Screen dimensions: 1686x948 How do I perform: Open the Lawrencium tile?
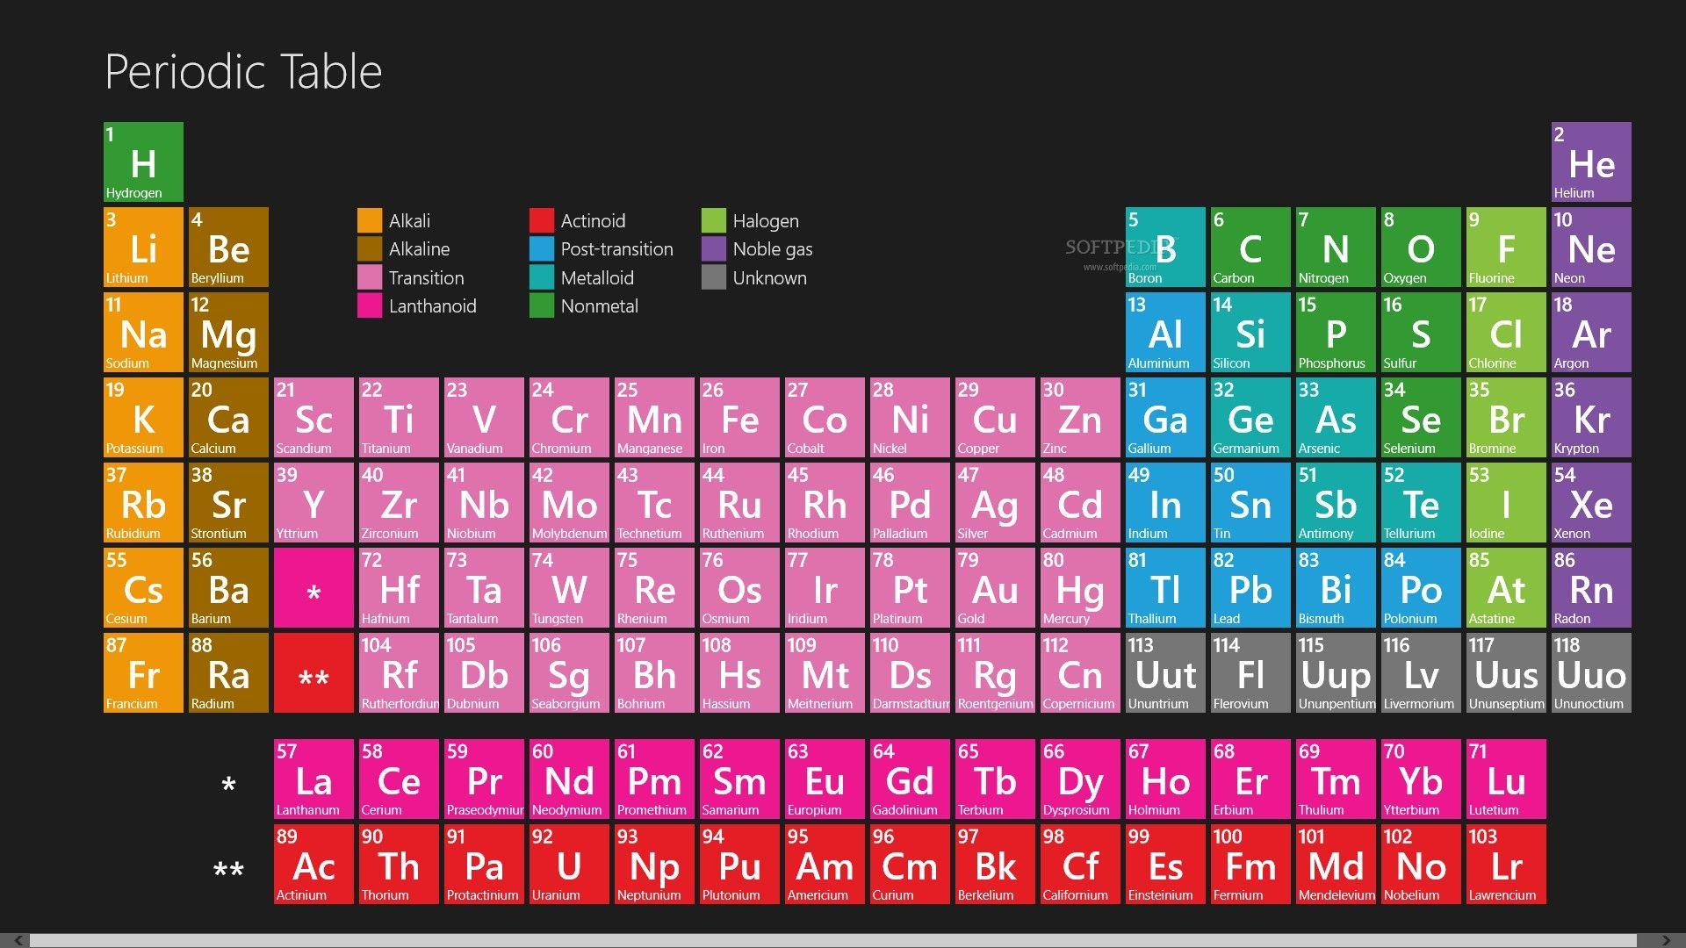(x=1506, y=864)
